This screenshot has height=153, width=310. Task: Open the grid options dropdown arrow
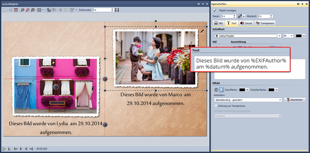[43, 10]
